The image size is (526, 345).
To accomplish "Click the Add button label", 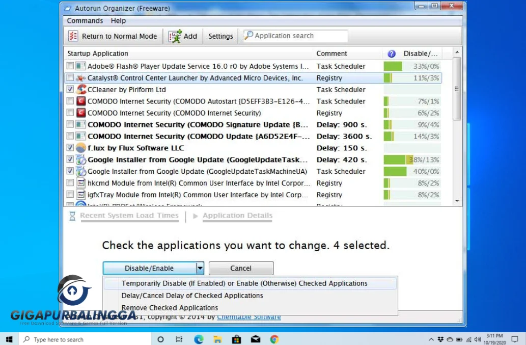I will (190, 36).
